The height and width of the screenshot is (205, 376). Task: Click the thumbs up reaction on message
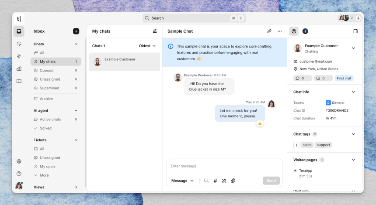[x=260, y=123]
